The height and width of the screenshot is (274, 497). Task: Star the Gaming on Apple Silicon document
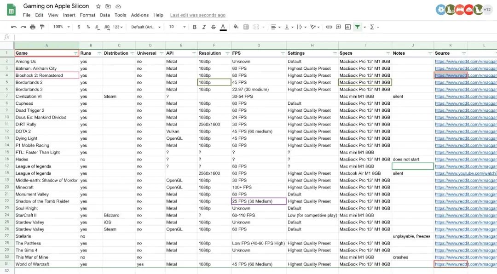pos(98,6)
